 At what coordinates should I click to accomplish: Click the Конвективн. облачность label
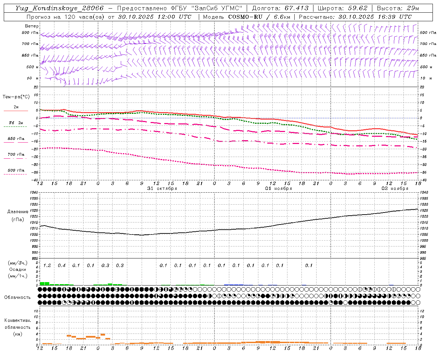pyautogui.click(x=17, y=324)
